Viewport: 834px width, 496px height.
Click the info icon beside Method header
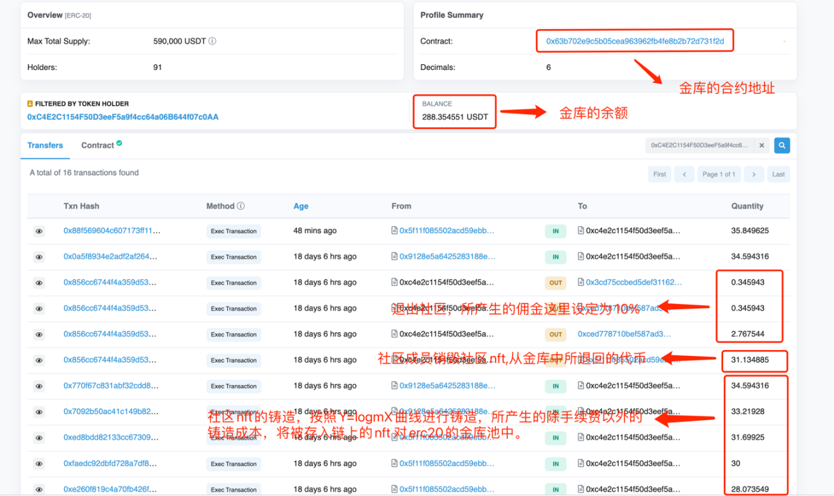click(241, 206)
